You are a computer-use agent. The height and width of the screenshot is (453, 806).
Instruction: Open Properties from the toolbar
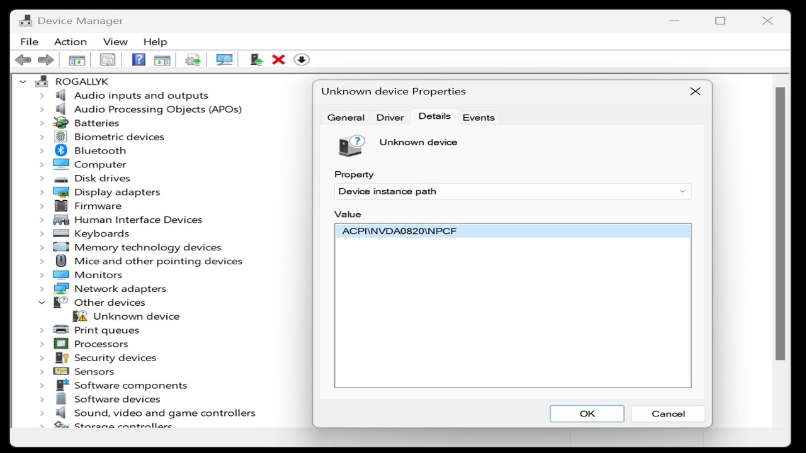click(x=108, y=59)
